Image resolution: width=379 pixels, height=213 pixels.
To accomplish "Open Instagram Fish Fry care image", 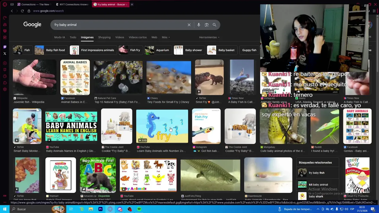I will tap(206, 126).
